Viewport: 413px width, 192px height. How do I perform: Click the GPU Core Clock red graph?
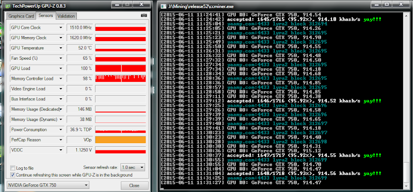click(x=120, y=28)
